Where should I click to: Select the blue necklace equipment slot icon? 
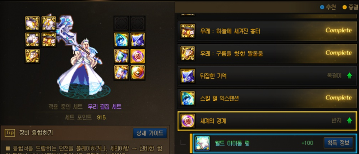138,39
